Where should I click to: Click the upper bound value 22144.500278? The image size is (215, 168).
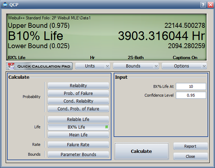(x=184, y=25)
